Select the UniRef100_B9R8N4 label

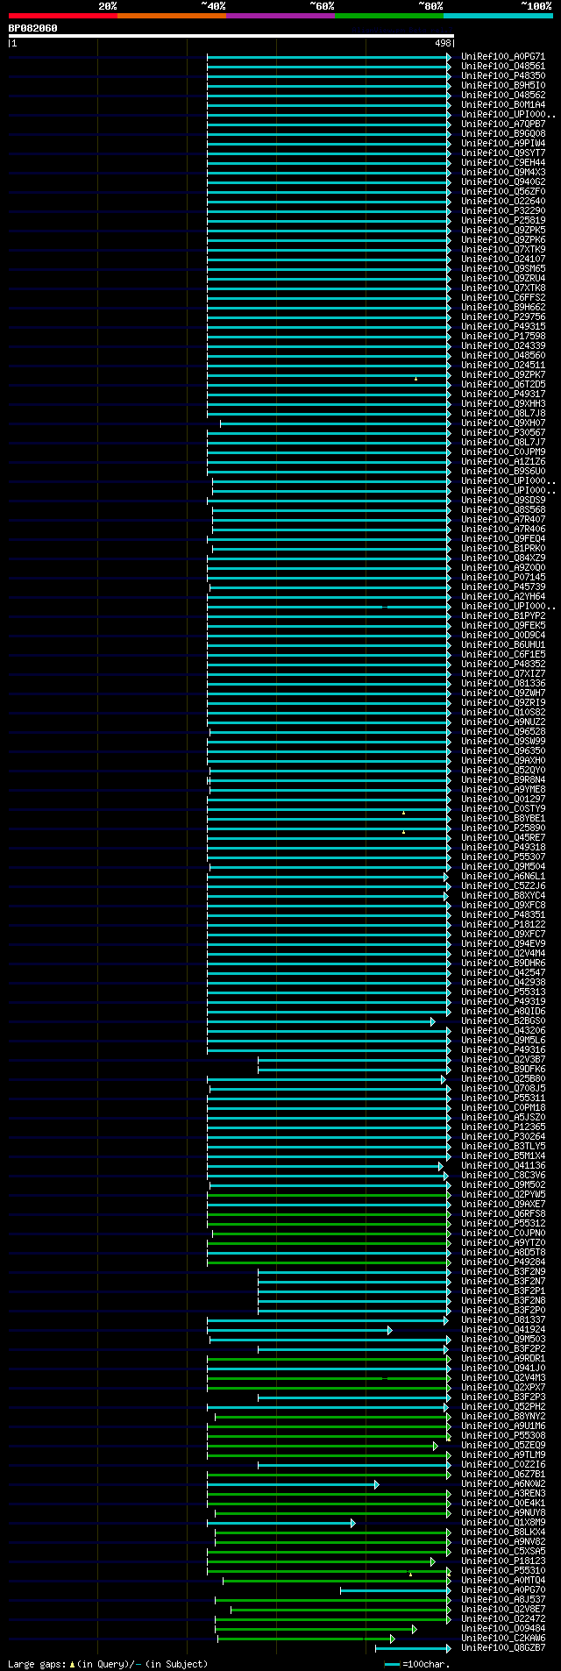point(503,779)
